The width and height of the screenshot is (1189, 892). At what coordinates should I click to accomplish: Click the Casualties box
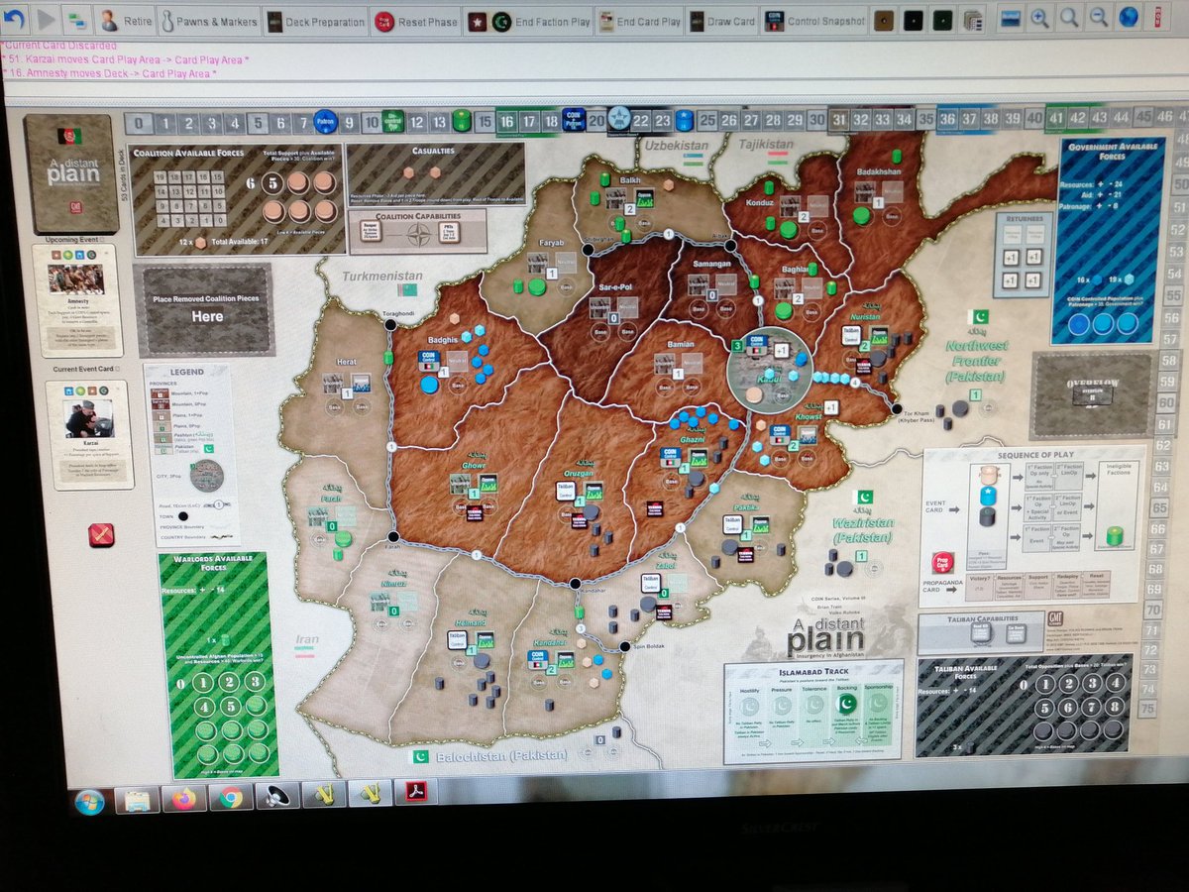point(435,174)
